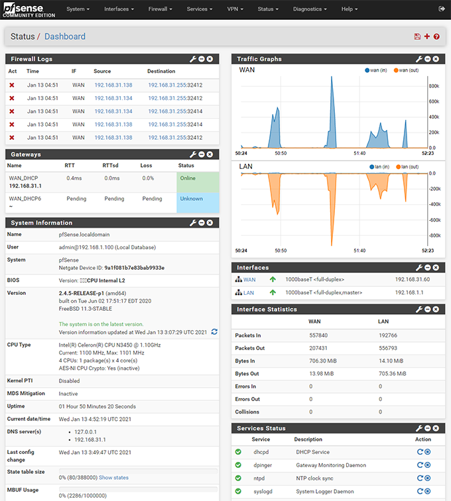Click source 192.168.31.138 in first log row
Image resolution: width=451 pixels, height=501 pixels.
click(113, 85)
